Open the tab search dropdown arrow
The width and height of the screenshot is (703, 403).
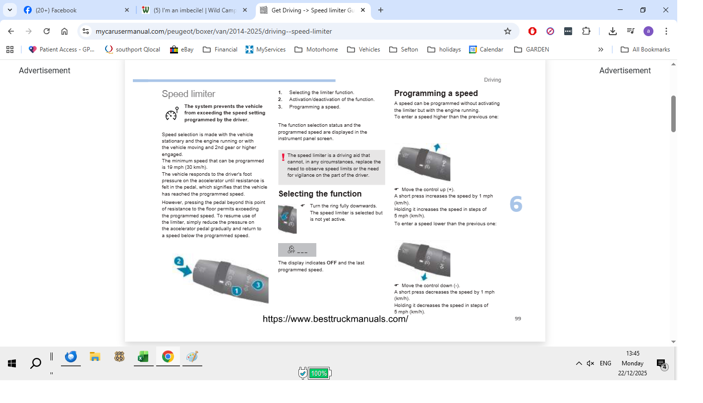pyautogui.click(x=10, y=10)
